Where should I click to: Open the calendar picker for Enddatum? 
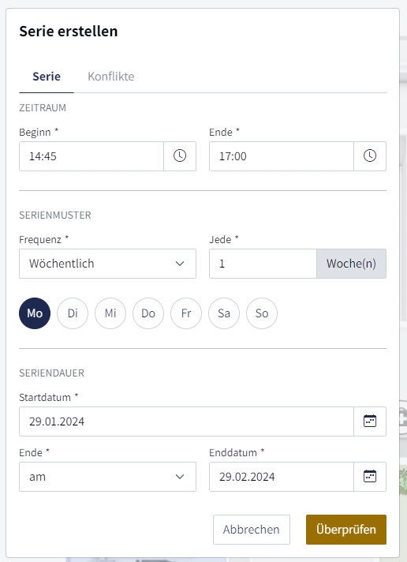coord(370,476)
